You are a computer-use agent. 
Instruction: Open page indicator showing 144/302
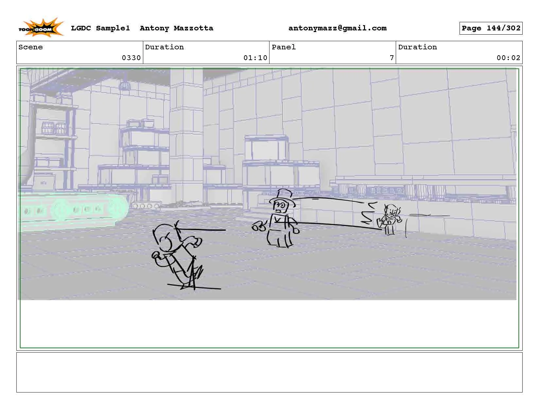[x=491, y=28]
